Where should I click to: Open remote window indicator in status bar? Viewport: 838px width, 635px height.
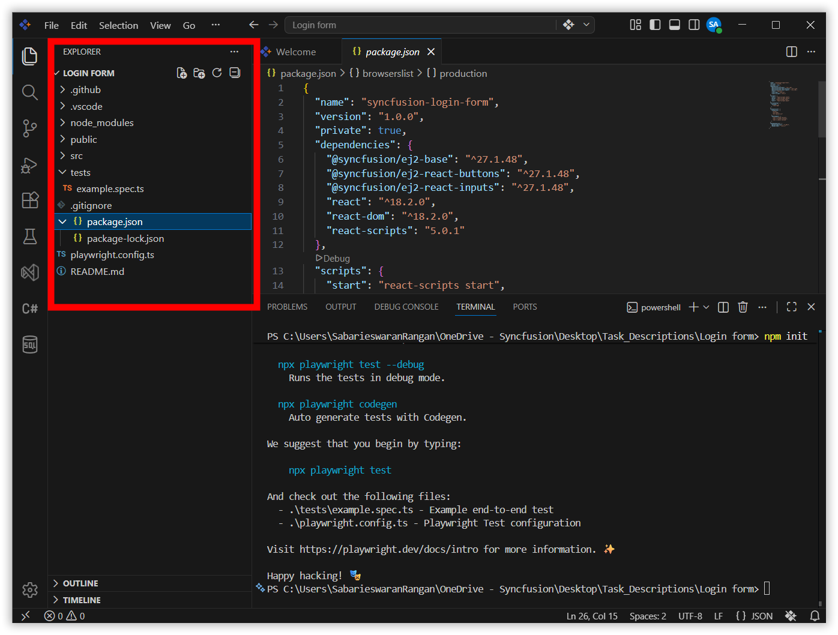[25, 616]
